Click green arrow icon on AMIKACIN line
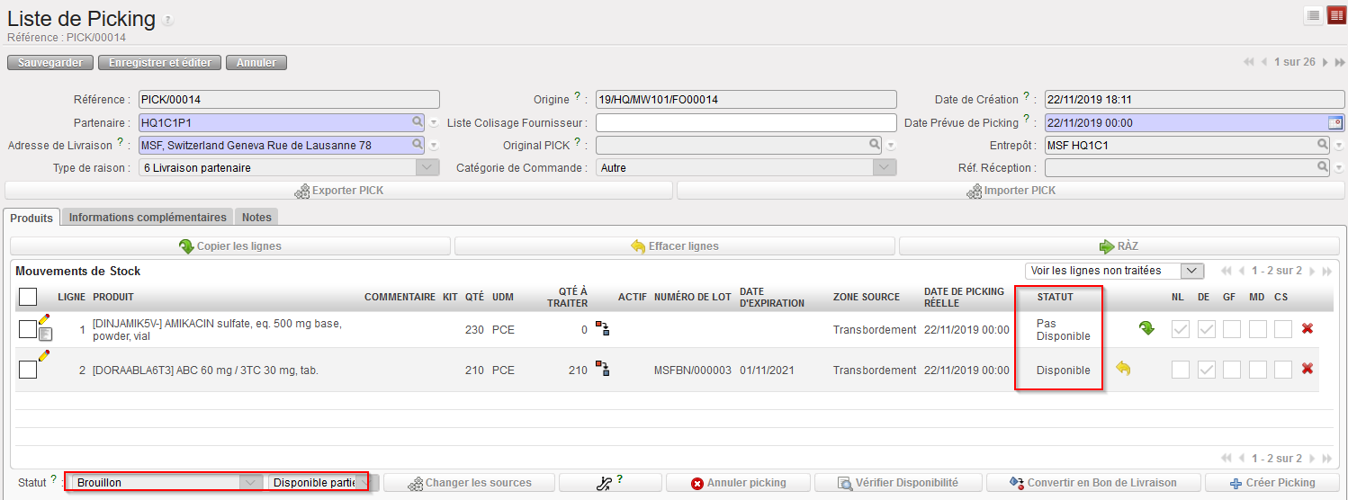 click(x=1146, y=329)
